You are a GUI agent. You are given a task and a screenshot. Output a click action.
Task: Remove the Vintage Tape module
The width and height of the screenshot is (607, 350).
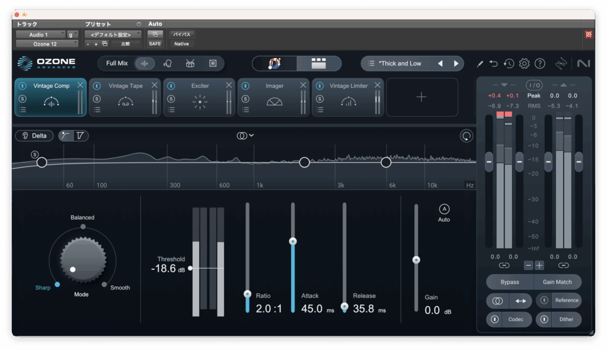coord(155,85)
